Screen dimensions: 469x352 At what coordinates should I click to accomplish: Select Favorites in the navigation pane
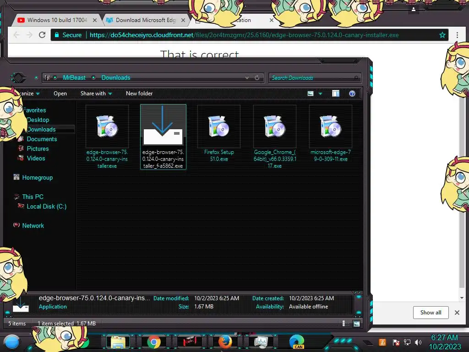coord(34,110)
